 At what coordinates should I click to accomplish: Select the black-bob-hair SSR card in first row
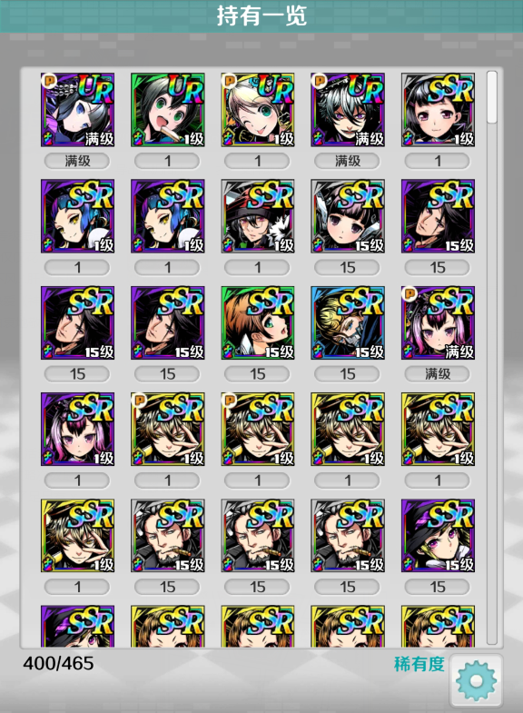pos(438,110)
